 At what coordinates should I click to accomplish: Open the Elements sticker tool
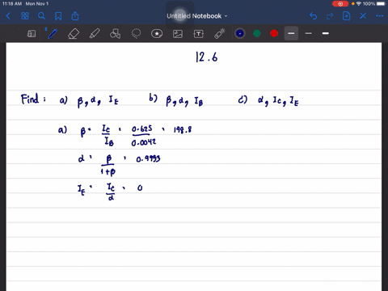[157, 34]
